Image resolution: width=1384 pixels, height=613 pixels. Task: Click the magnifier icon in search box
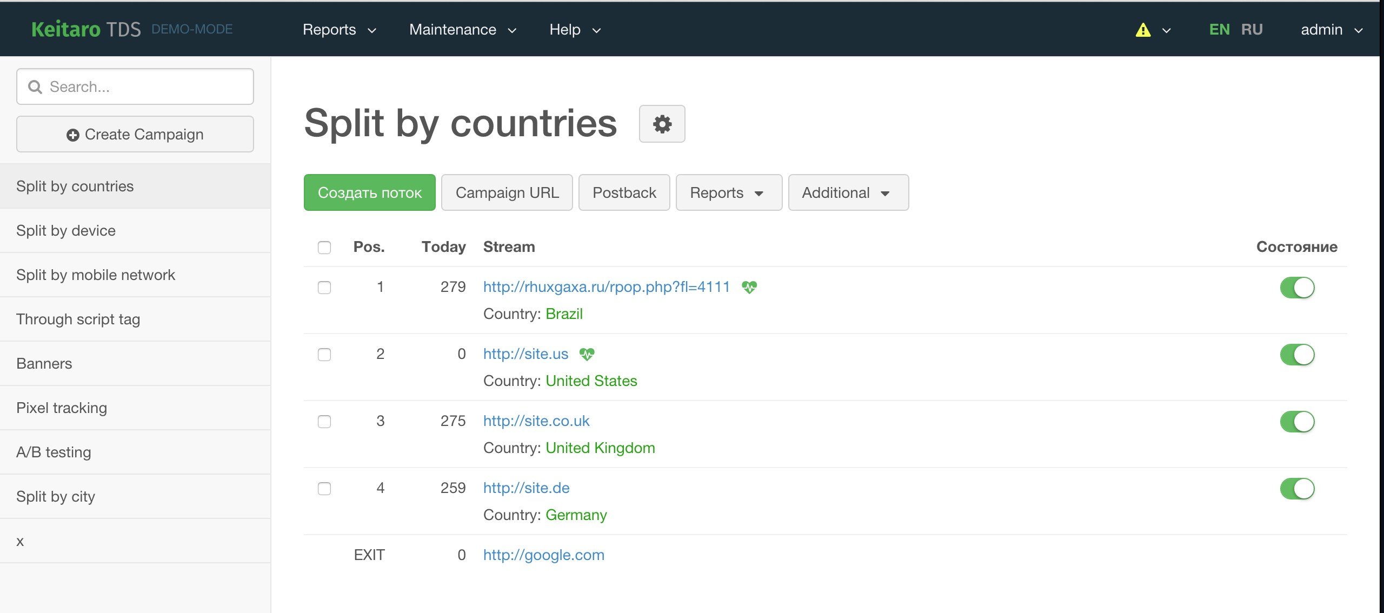(x=35, y=86)
